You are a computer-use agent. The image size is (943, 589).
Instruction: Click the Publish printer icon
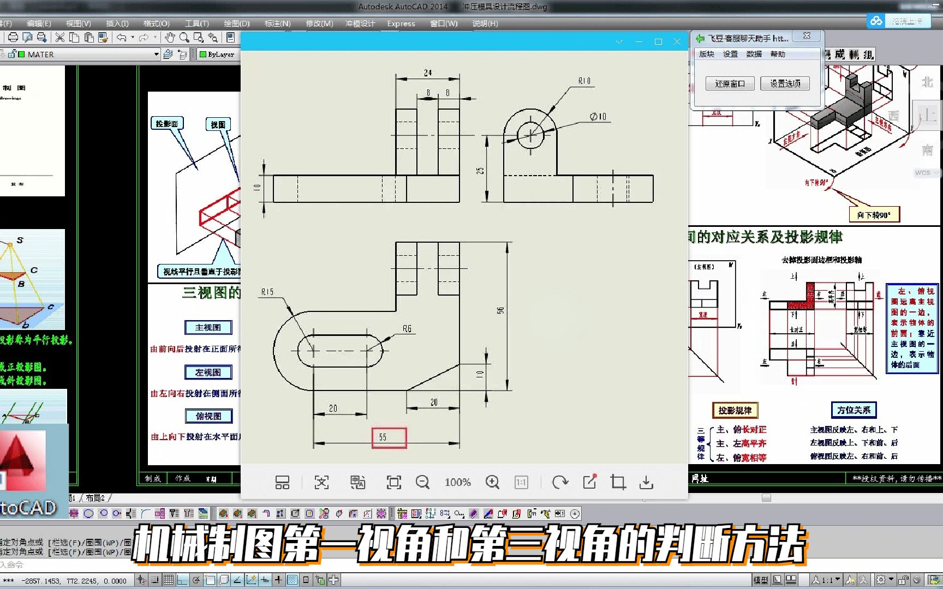(x=41, y=38)
